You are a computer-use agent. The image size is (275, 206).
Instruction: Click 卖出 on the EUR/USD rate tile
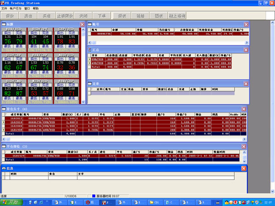[8, 33]
